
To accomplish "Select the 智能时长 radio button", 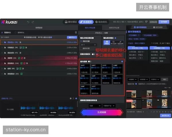I will 2,33.
